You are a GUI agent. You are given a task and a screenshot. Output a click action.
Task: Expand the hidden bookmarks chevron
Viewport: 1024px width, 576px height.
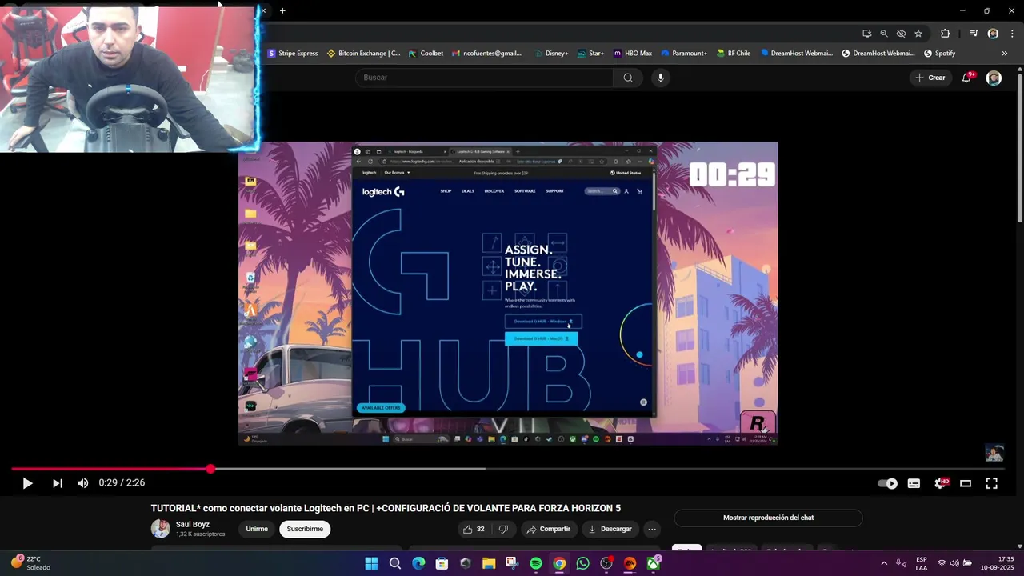point(1004,54)
